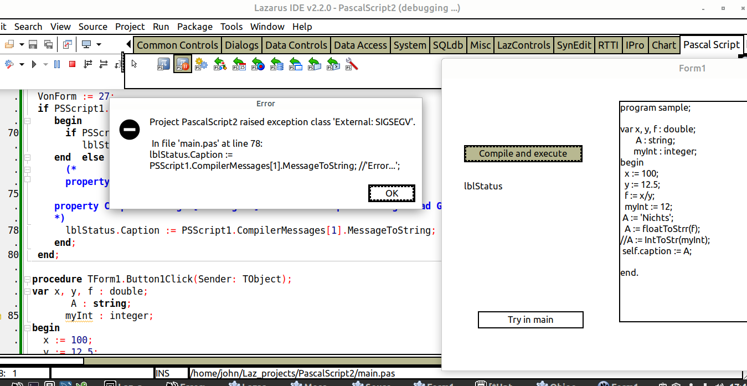Switch to SQLdb palette tab
Screen dimensions: 747x386
click(448, 45)
